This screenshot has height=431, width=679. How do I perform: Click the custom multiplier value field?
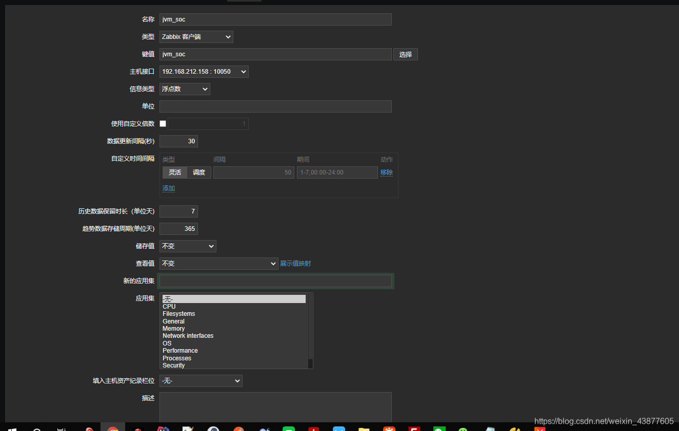[x=208, y=124]
